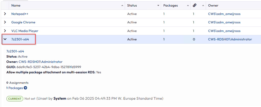Viewport: 261px width, 107px height.
Task: Click Notepad++ owner CWS\adm_ameijroos
Action: (224, 14)
